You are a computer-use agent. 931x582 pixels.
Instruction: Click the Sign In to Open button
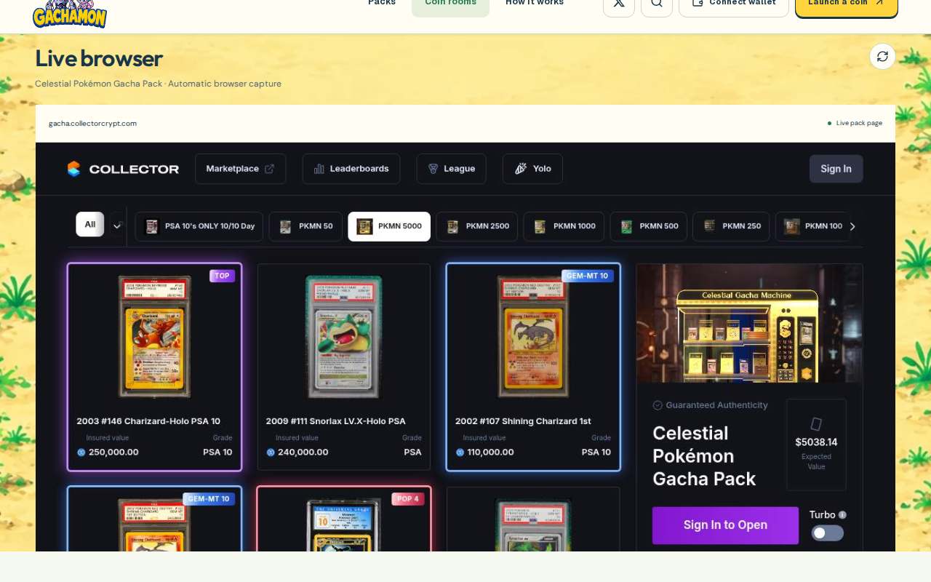(x=725, y=525)
